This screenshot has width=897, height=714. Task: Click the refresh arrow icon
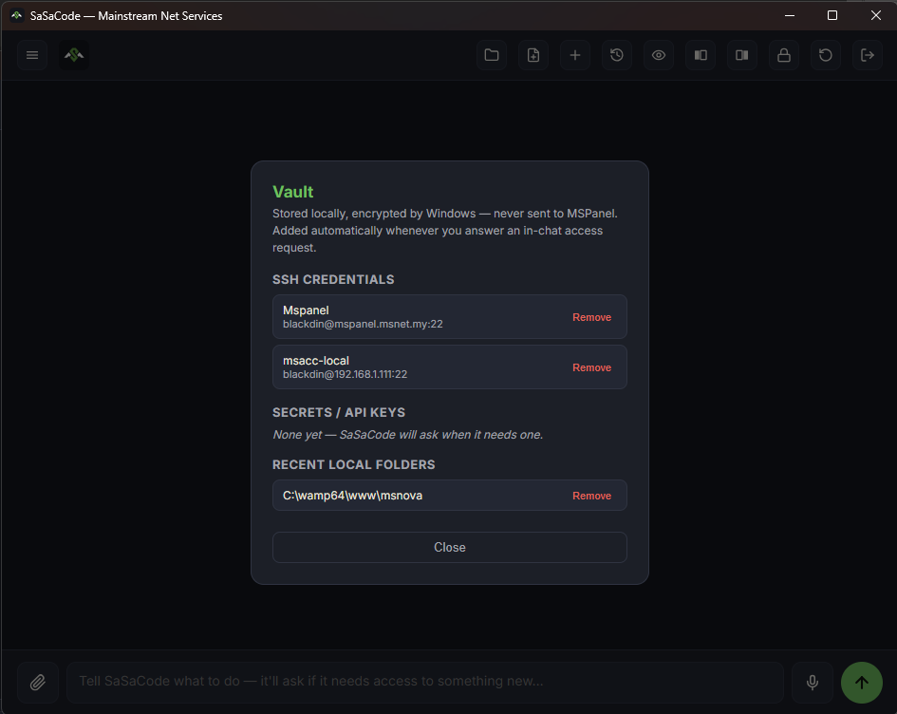[826, 55]
